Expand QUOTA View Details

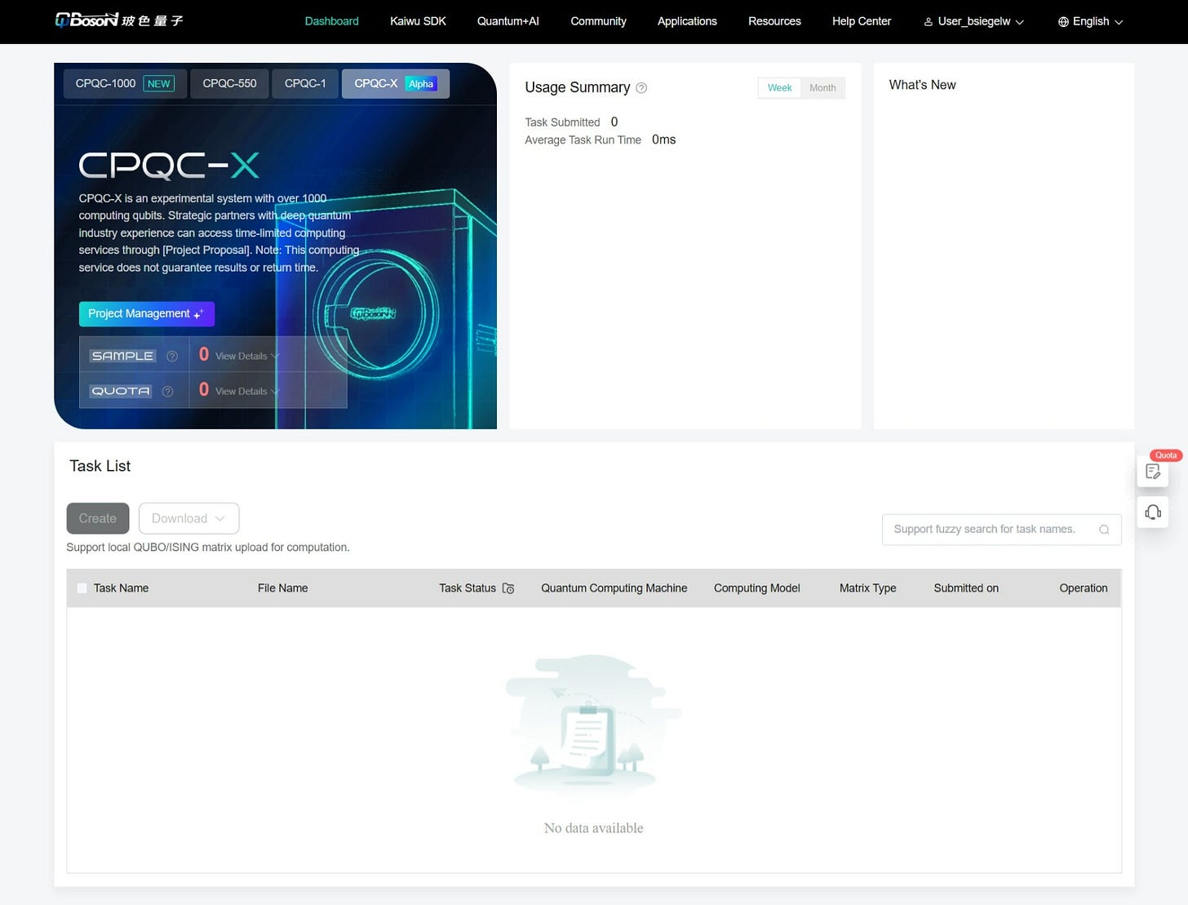coord(247,392)
